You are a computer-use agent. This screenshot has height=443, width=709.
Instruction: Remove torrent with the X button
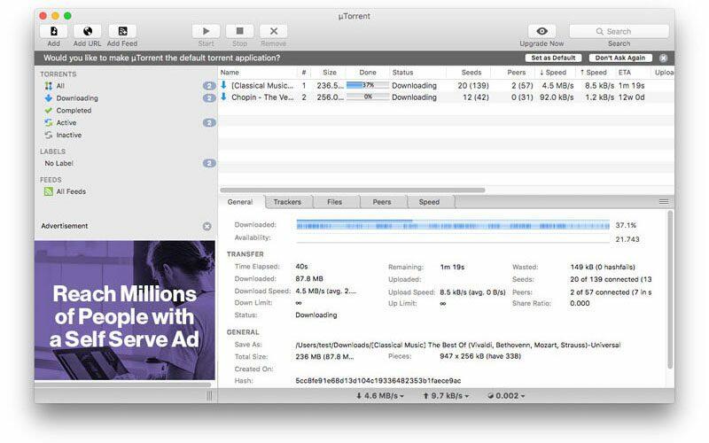point(274,31)
